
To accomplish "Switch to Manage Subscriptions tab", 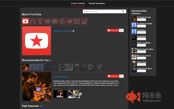I will 97,4.
